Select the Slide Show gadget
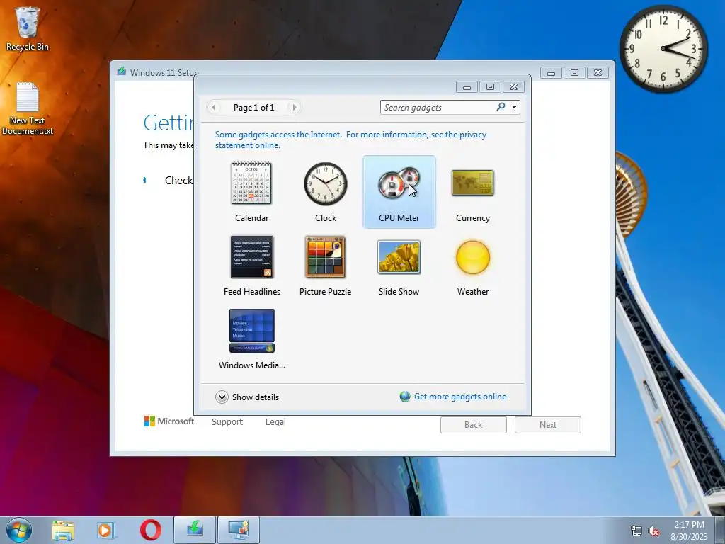Viewport: 725px width, 544px height. (399, 266)
